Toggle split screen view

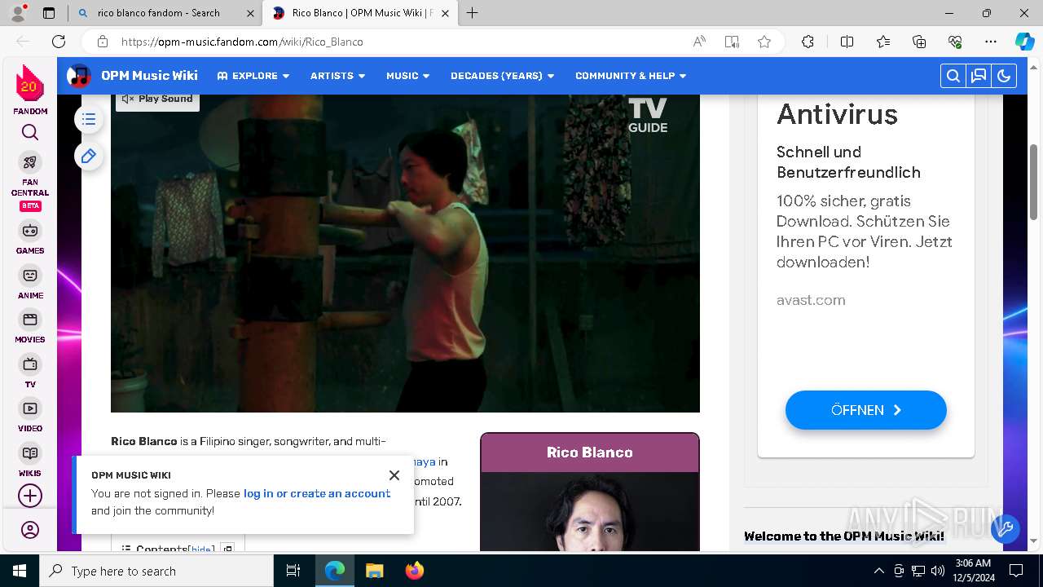[847, 42]
